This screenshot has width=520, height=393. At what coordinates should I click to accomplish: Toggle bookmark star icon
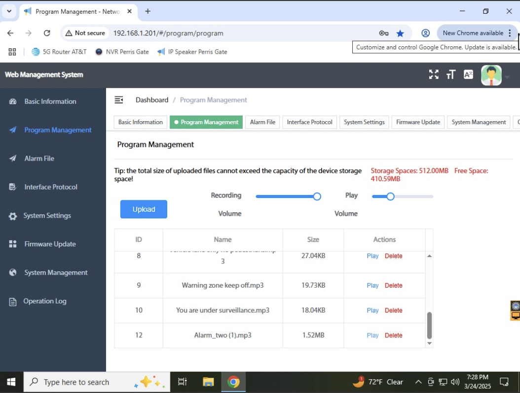coord(400,33)
